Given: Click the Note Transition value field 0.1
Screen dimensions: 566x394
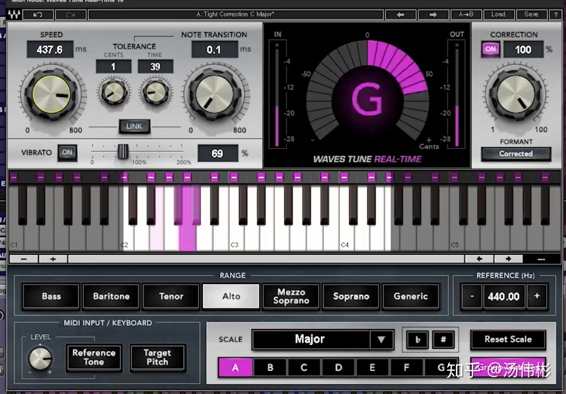Looking at the screenshot, I should click(x=214, y=49).
